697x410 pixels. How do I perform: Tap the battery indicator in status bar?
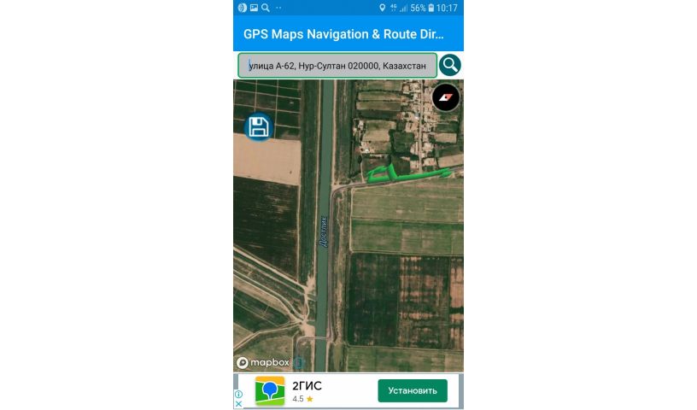point(430,8)
